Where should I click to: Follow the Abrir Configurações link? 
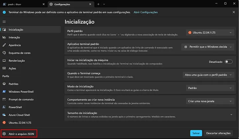point(145,12)
